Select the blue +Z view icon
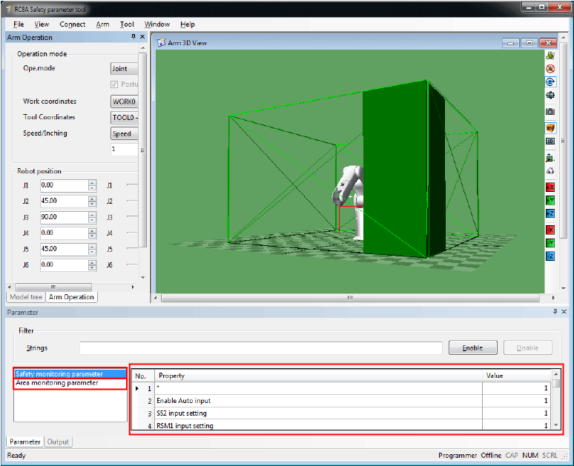Screen dimensions: 574x466 click(x=550, y=214)
